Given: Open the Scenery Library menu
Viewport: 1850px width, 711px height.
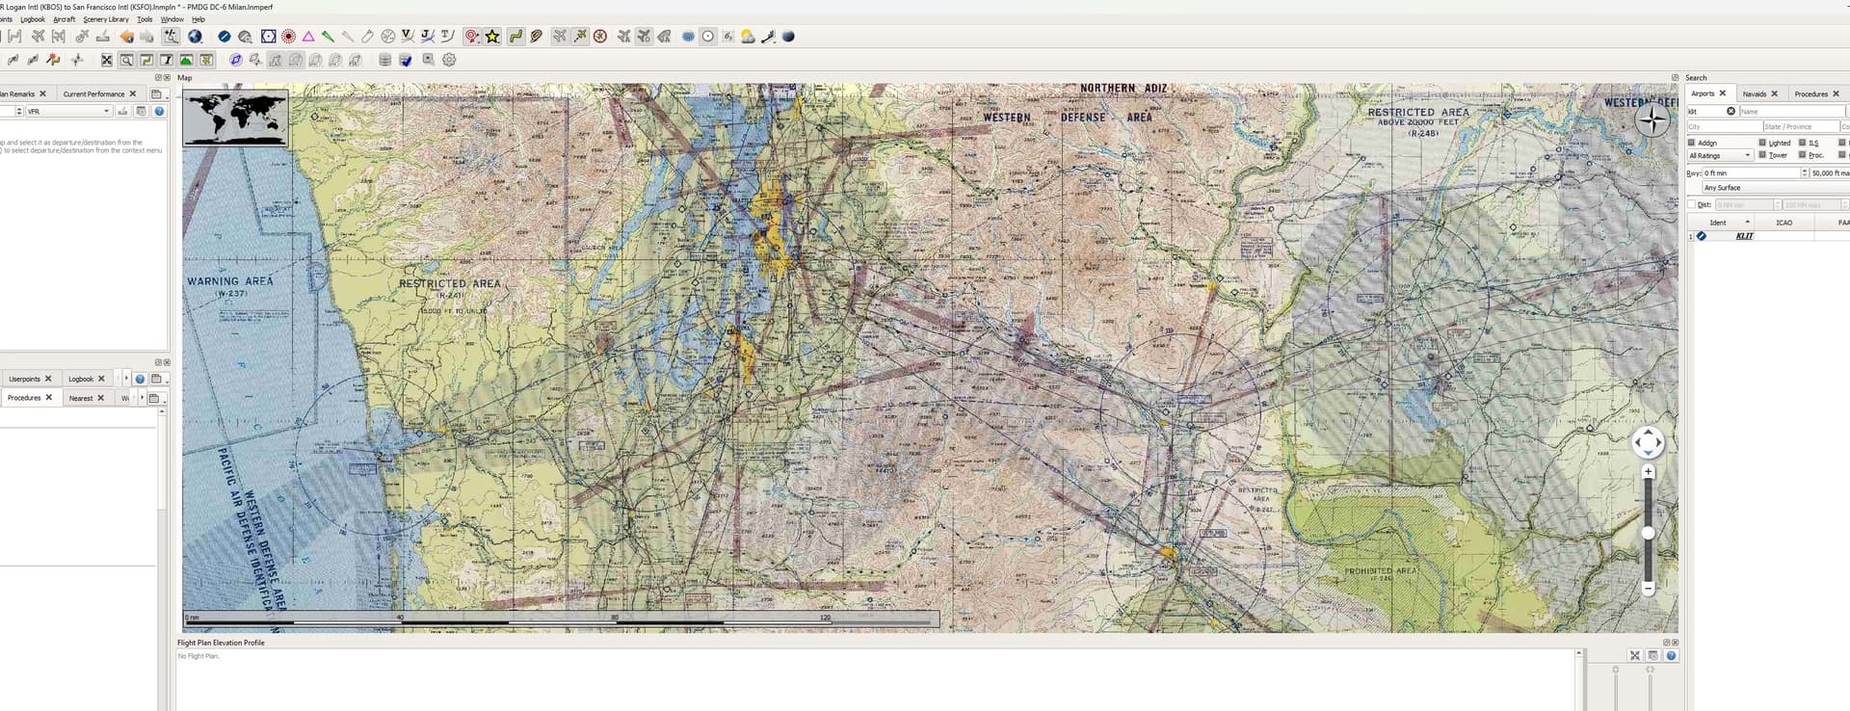Looking at the screenshot, I should [105, 19].
